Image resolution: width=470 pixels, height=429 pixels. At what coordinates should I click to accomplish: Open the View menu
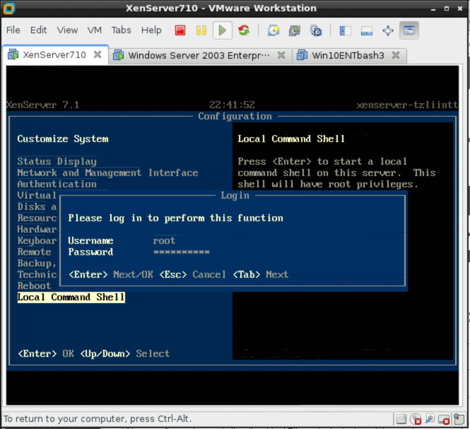click(x=67, y=30)
